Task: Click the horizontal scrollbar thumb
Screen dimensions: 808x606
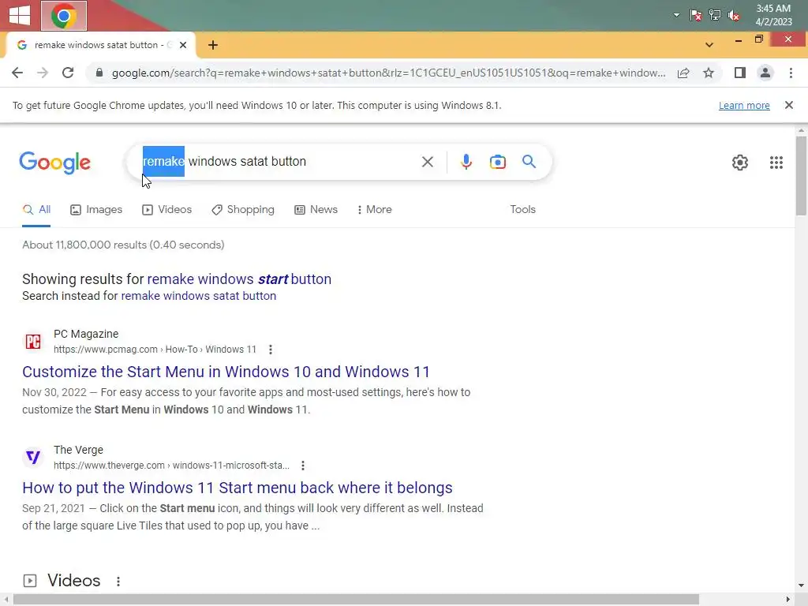Action: click(x=356, y=600)
